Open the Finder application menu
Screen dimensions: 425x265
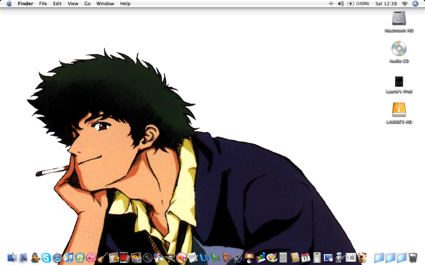25,4
